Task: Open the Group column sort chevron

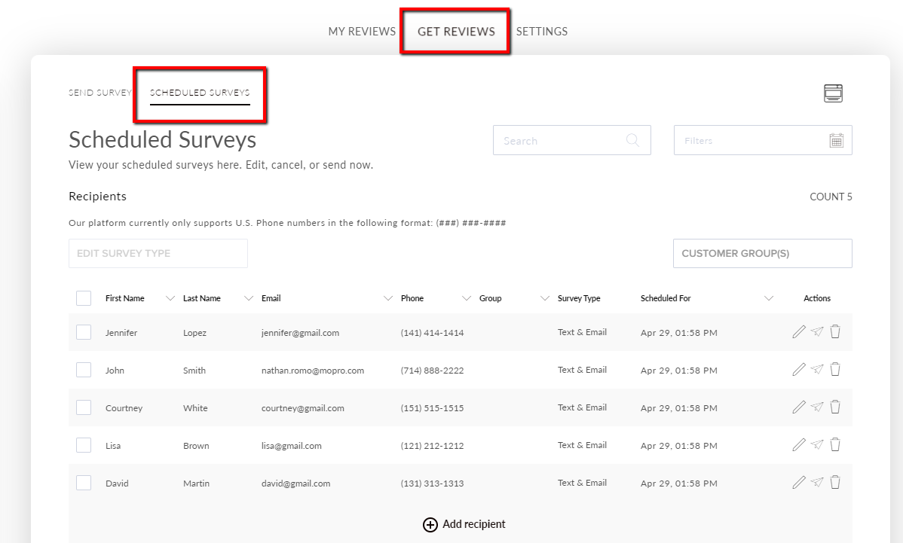Action: point(545,298)
